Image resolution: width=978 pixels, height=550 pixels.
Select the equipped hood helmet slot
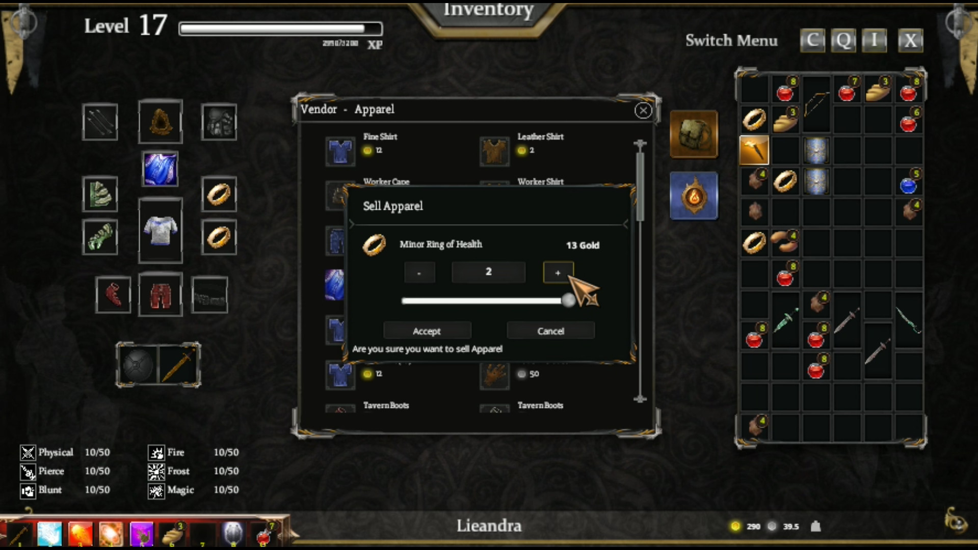(160, 122)
